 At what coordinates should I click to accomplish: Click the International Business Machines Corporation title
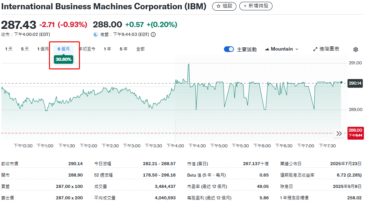(104, 6)
